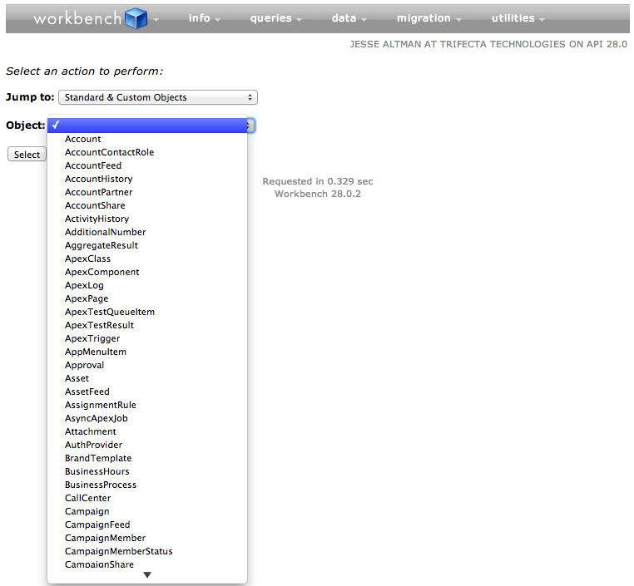Select AuthProvider object
Image resolution: width=634 pixels, height=586 pixels.
coord(147,445)
